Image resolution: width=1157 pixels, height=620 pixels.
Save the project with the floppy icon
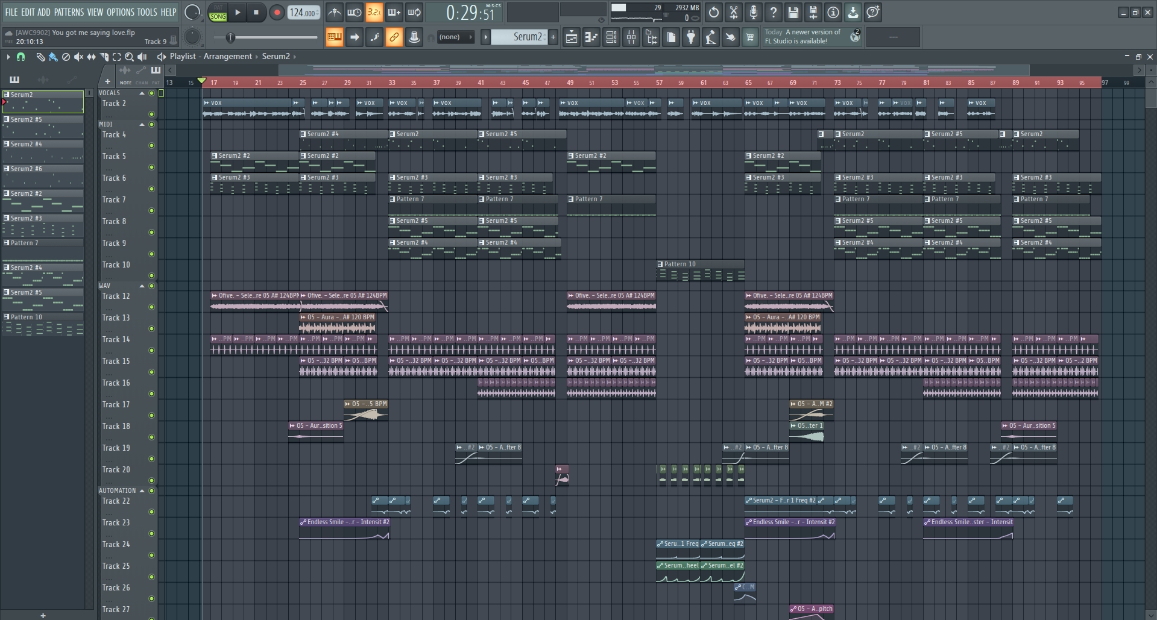pyautogui.click(x=793, y=12)
